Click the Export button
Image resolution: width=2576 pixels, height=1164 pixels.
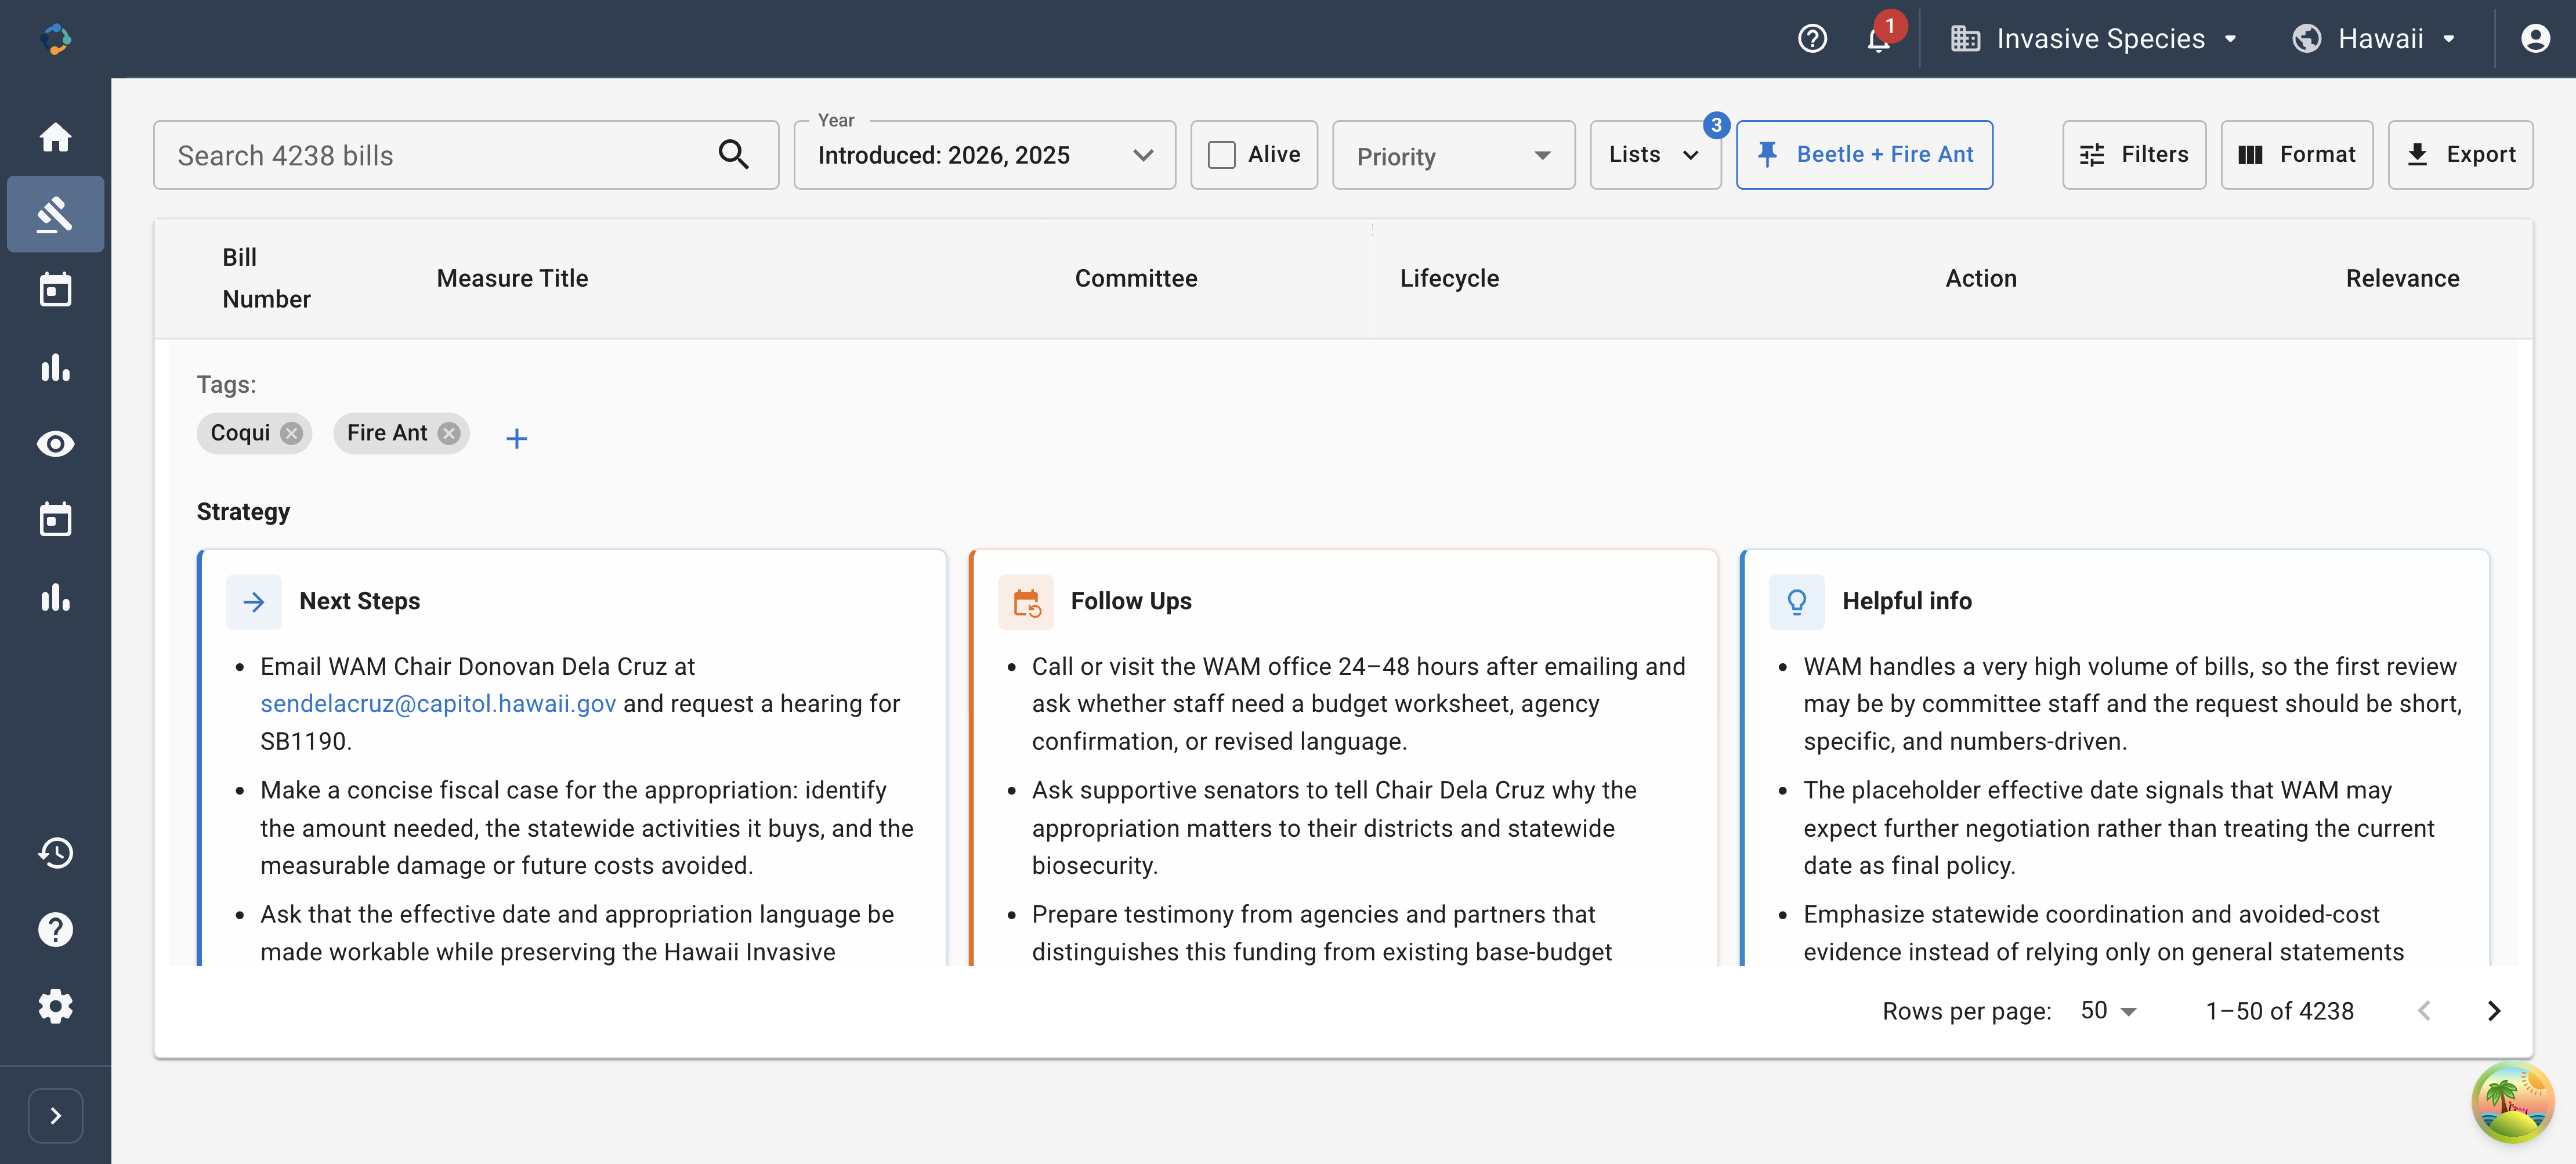(2460, 155)
